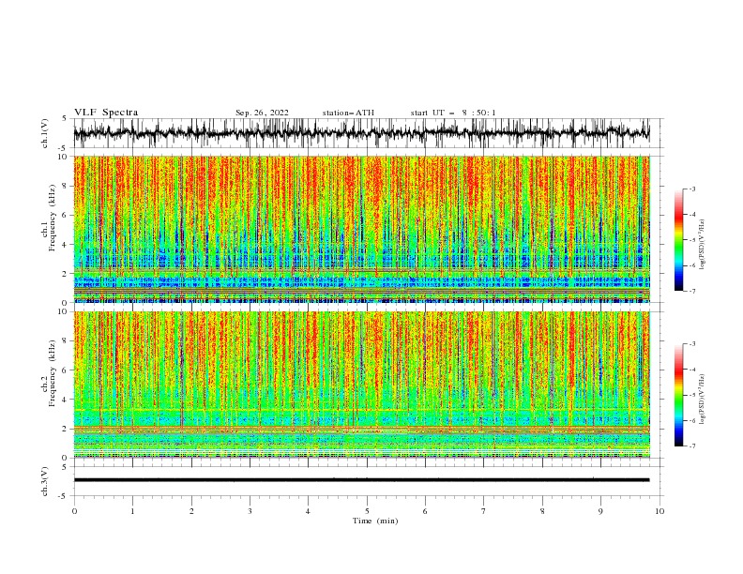Image resolution: width=743 pixels, height=574 pixels.
Task: Click the 'station=ATH' label
Action: click(348, 113)
